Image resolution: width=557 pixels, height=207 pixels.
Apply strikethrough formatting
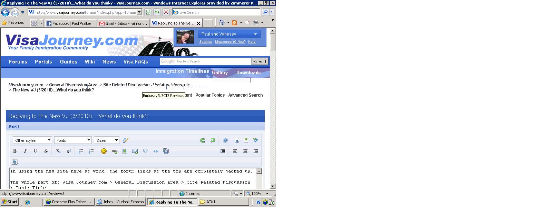click(x=46, y=151)
